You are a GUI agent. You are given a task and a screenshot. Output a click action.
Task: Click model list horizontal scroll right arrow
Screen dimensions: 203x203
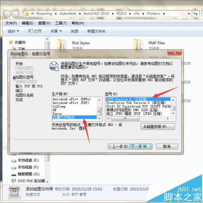click(168, 119)
